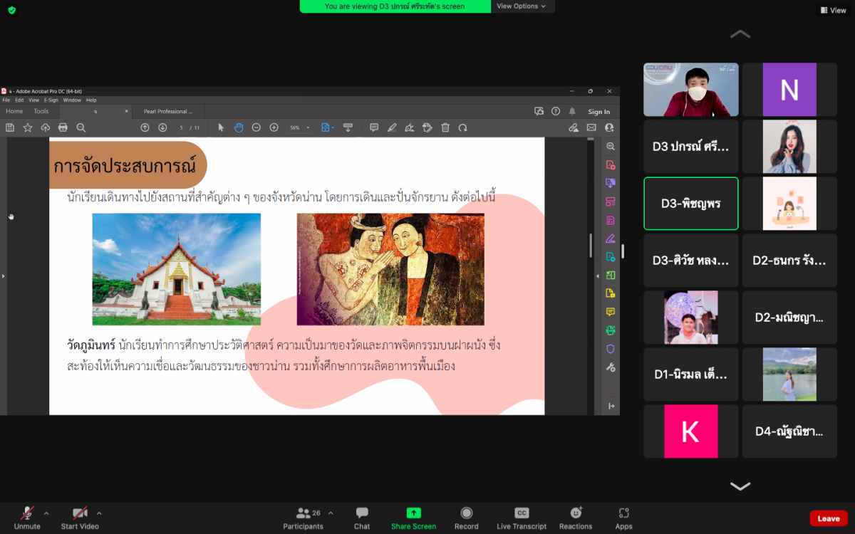Viewport: 855px width, 534px height.
Task: Rotate the page using the rotate icon
Action: (x=463, y=127)
